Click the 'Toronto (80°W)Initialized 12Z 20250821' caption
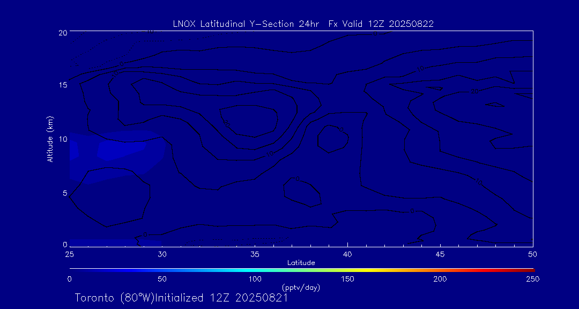The image size is (579, 309). 181,298
